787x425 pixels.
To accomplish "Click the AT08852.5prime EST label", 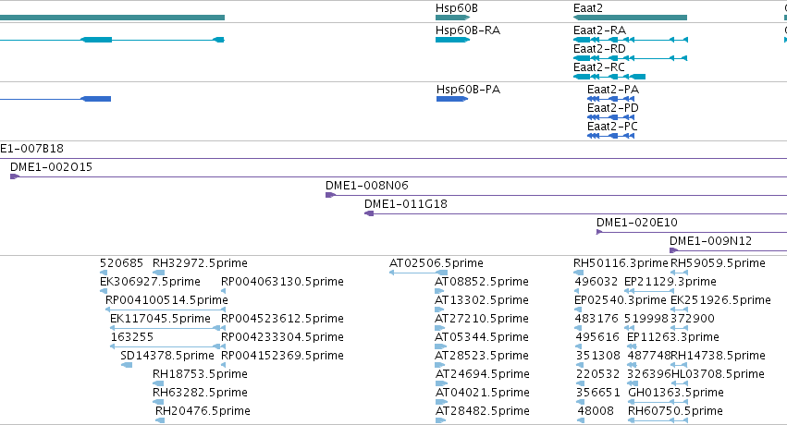I will click(481, 281).
